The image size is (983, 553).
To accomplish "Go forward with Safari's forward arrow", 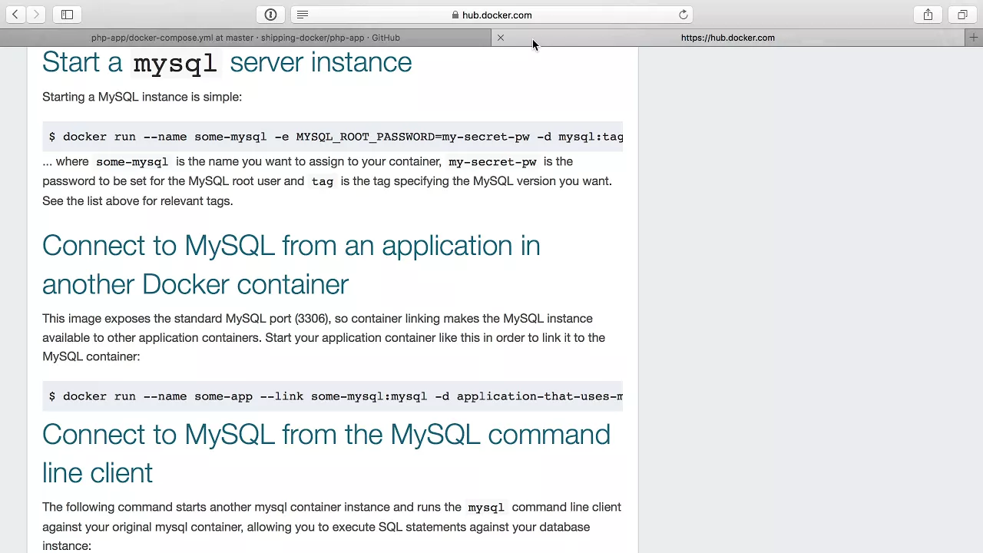I will 36,15.
